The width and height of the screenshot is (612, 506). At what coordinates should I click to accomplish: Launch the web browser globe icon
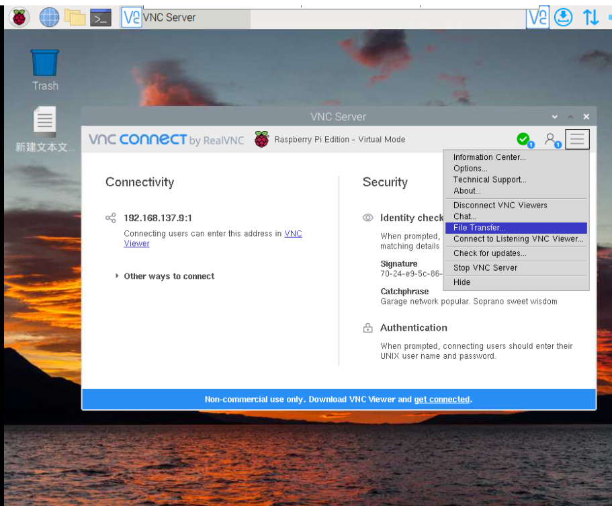[x=50, y=17]
